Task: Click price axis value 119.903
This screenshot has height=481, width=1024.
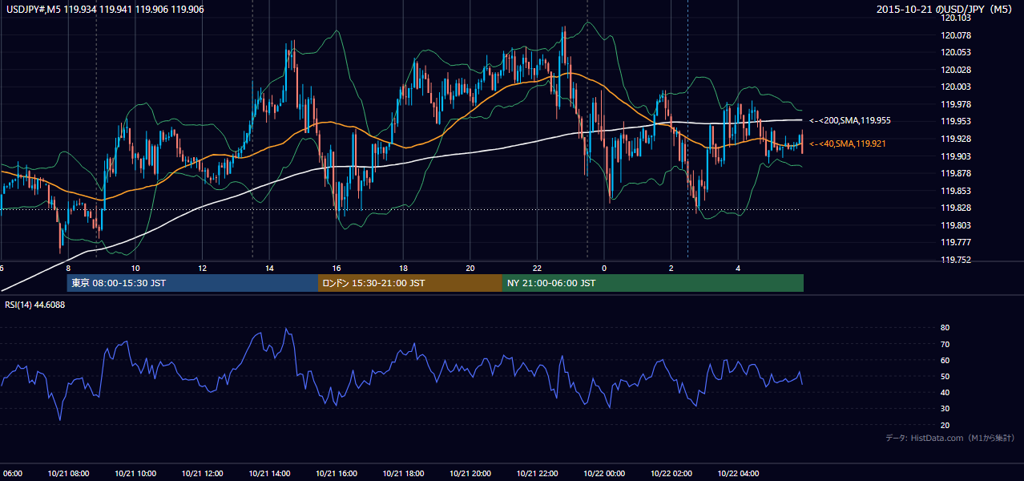Action: click(x=957, y=156)
